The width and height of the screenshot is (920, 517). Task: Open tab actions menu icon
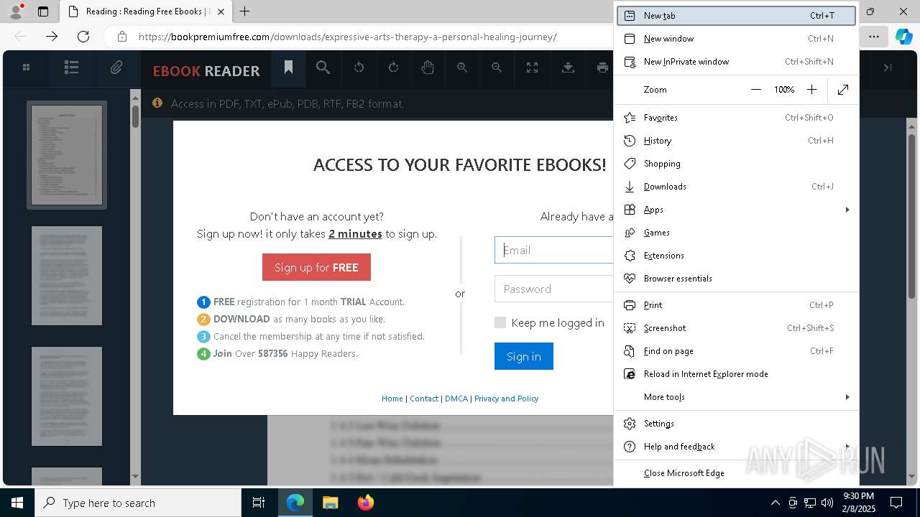click(43, 11)
